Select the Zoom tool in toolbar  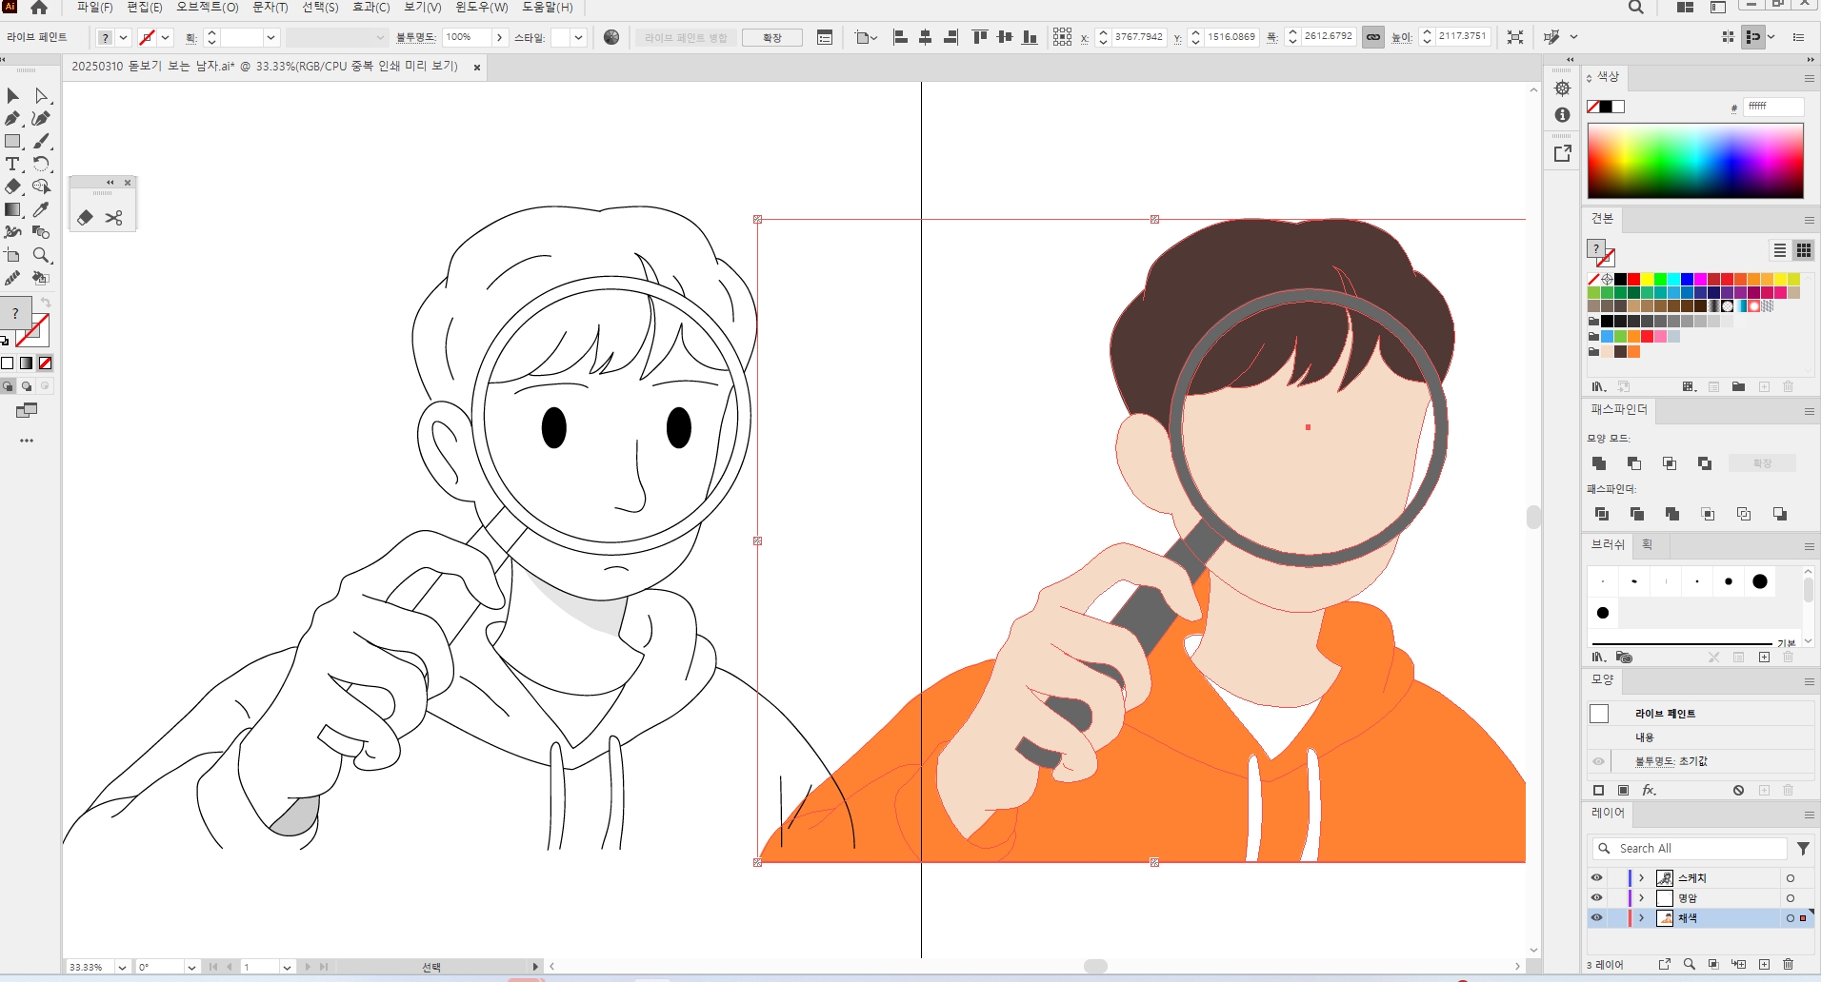[41, 255]
